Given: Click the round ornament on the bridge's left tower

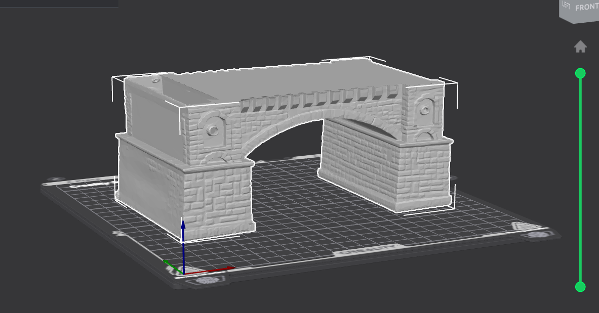Looking at the screenshot, I should [213, 130].
